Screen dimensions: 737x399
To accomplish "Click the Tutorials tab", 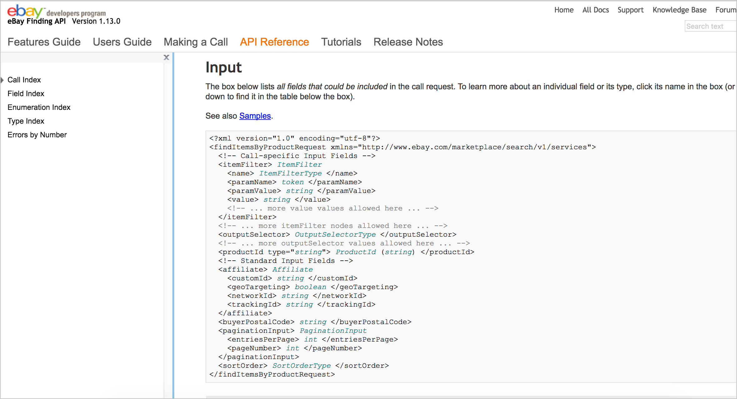I will [x=341, y=41].
